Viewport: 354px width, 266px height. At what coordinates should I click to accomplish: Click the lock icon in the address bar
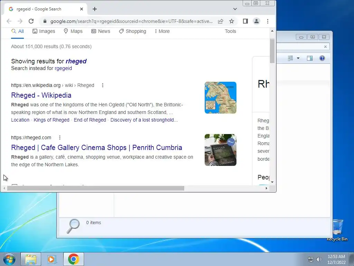[x=45, y=21]
